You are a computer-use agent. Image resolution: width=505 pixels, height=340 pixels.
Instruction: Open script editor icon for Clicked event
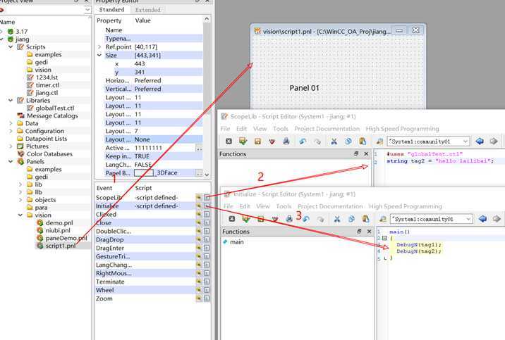coord(207,214)
